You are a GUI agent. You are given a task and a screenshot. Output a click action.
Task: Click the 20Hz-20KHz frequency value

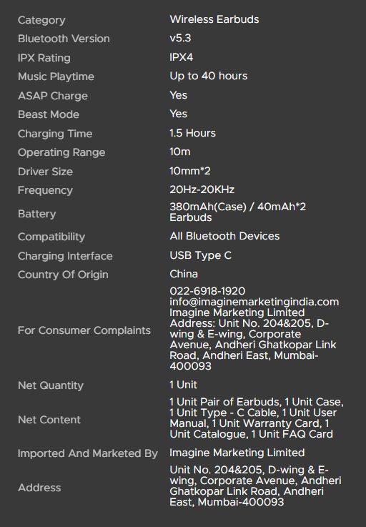click(x=202, y=189)
